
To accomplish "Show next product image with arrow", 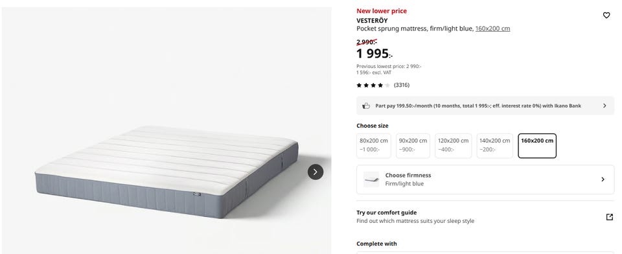I will tap(316, 172).
